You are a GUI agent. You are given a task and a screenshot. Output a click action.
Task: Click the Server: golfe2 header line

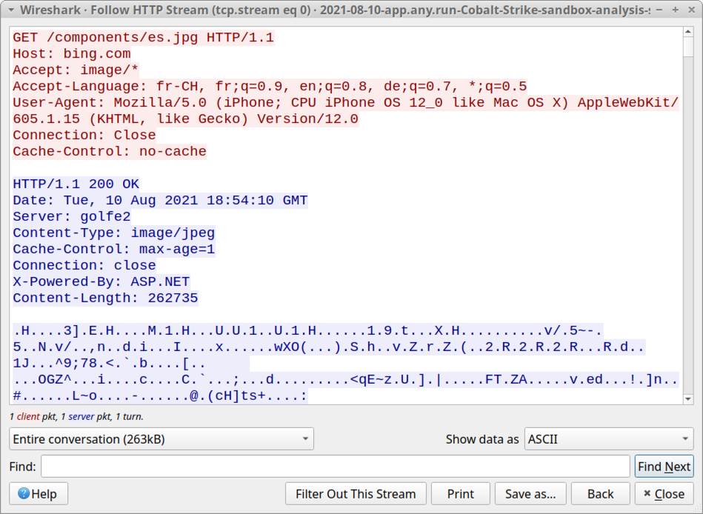pos(72,216)
